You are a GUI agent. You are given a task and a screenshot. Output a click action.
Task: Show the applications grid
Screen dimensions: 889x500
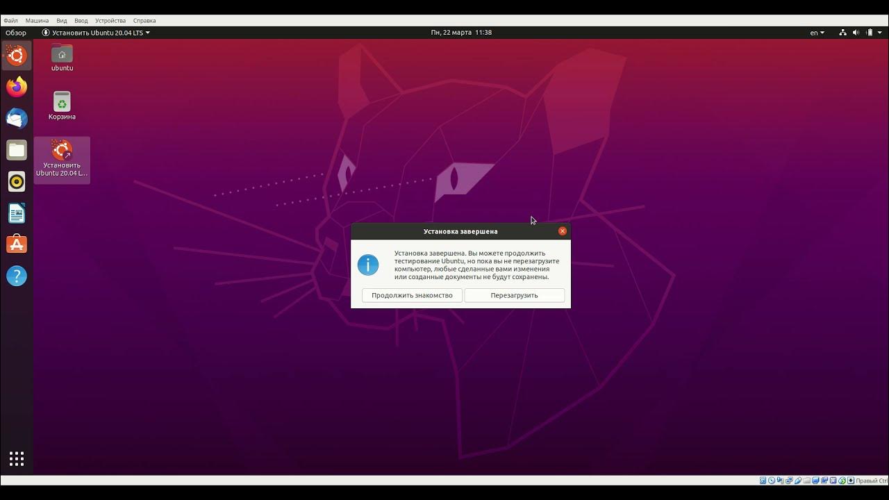pos(17,459)
